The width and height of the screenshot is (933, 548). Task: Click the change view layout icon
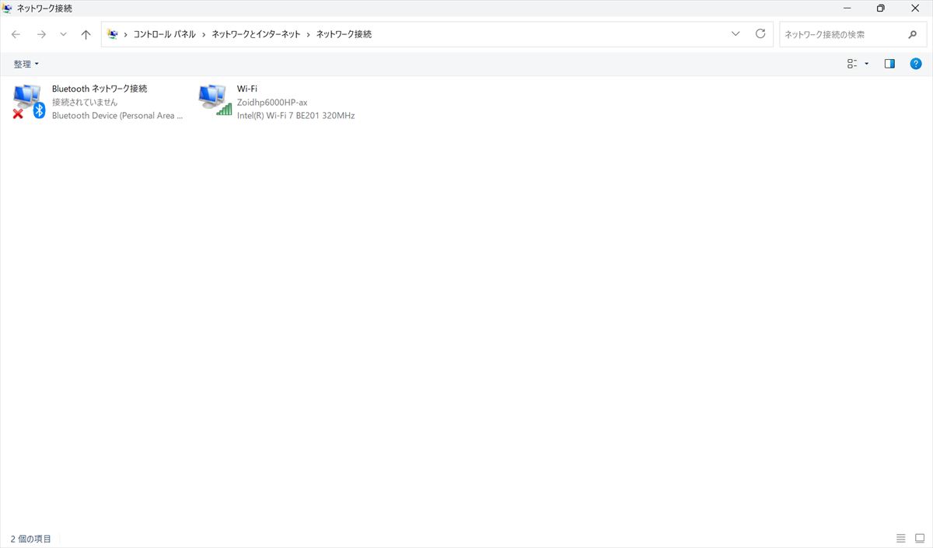(852, 64)
